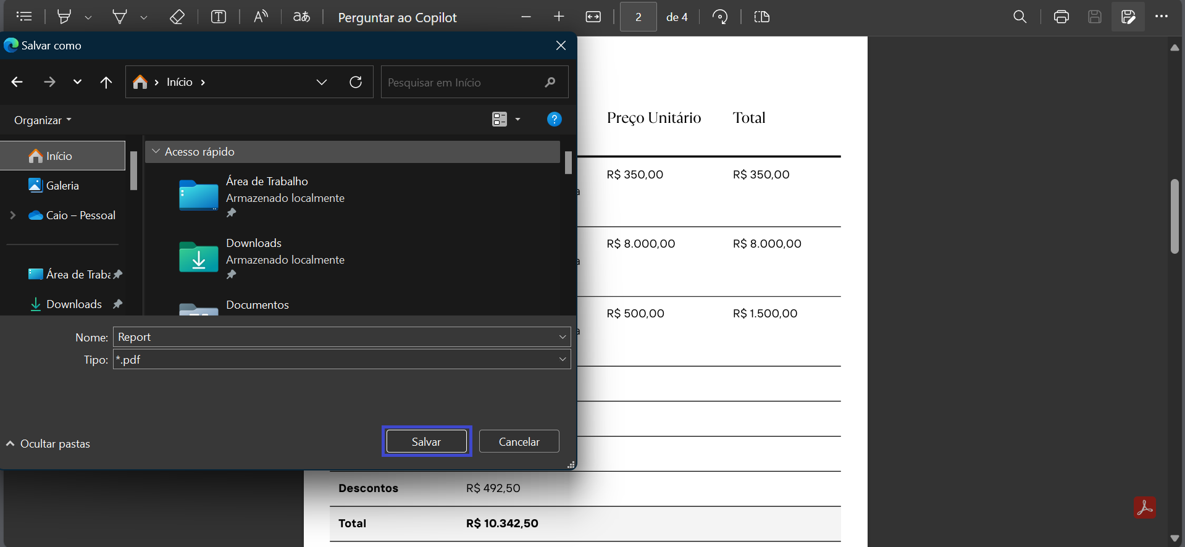The width and height of the screenshot is (1185, 547).
Task: Start Read aloud feature
Action: (261, 17)
